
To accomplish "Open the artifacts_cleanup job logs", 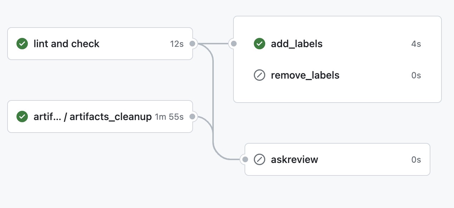I will (93, 117).
